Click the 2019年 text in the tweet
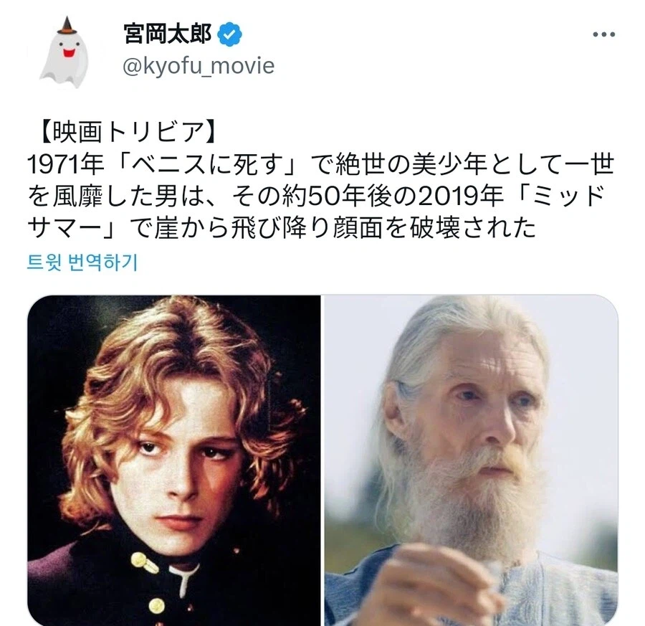645x626 pixels. point(461,196)
